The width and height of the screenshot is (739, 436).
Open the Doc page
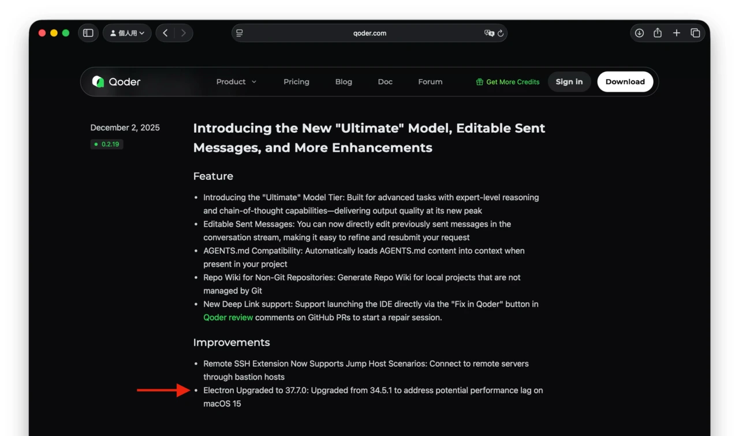point(385,82)
